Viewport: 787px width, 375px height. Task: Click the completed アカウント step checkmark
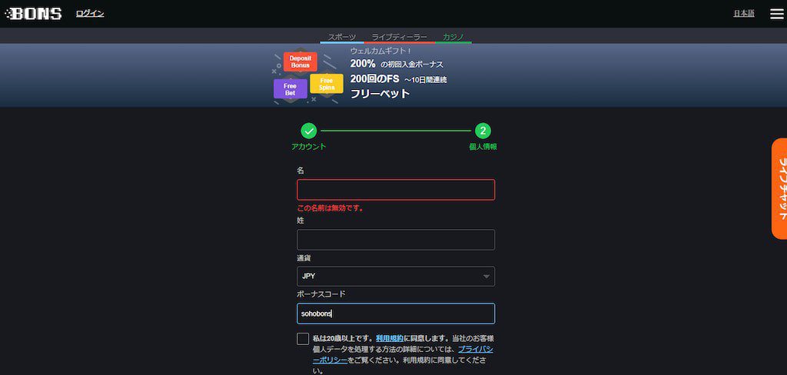[x=309, y=131]
